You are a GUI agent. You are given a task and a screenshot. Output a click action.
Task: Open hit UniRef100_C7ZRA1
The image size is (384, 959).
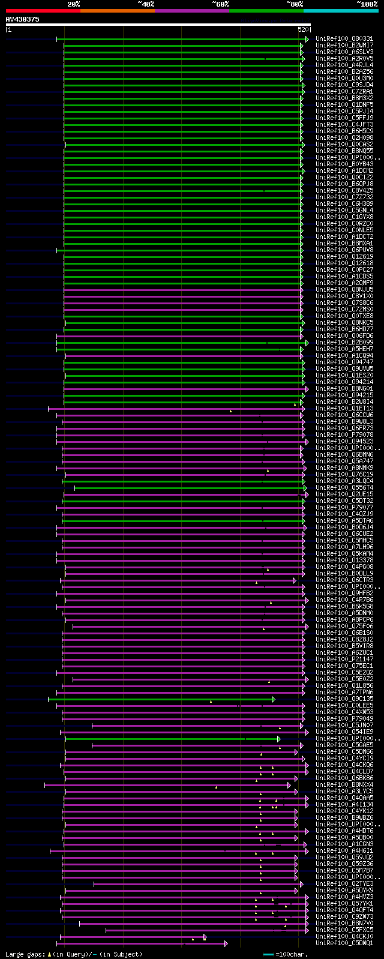(344, 92)
